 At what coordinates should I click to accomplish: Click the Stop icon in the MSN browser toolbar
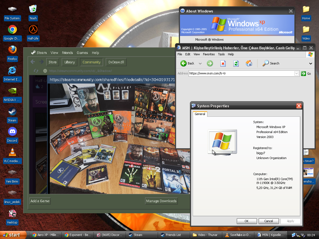(223, 63)
